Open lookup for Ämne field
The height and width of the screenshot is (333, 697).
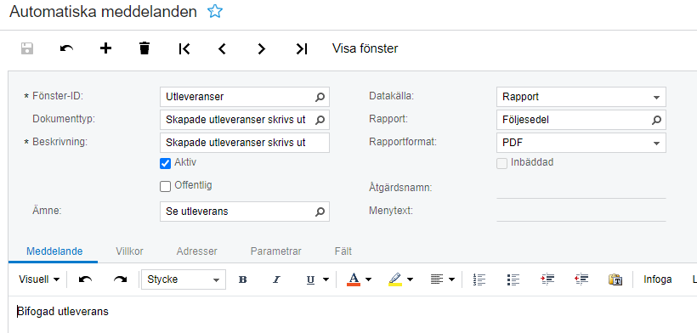(320, 212)
